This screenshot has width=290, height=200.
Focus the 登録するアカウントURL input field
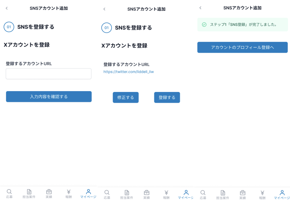pos(48,74)
